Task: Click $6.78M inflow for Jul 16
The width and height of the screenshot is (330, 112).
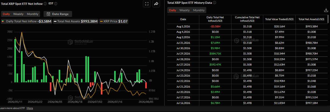Action: point(215,103)
